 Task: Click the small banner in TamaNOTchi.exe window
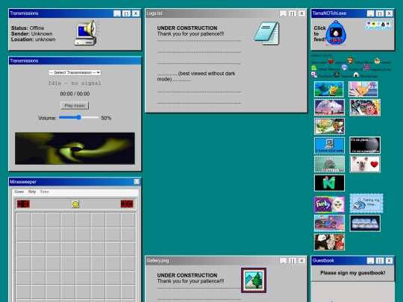(378, 25)
